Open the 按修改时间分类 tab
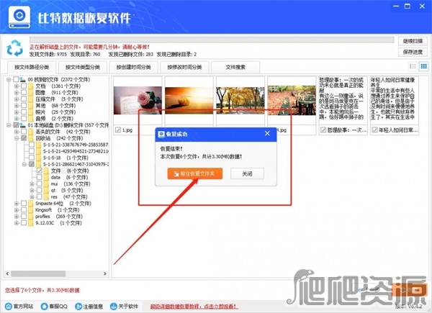The height and width of the screenshot is (313, 432). coord(184,67)
